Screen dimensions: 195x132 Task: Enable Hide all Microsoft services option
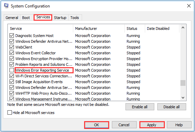(9, 113)
